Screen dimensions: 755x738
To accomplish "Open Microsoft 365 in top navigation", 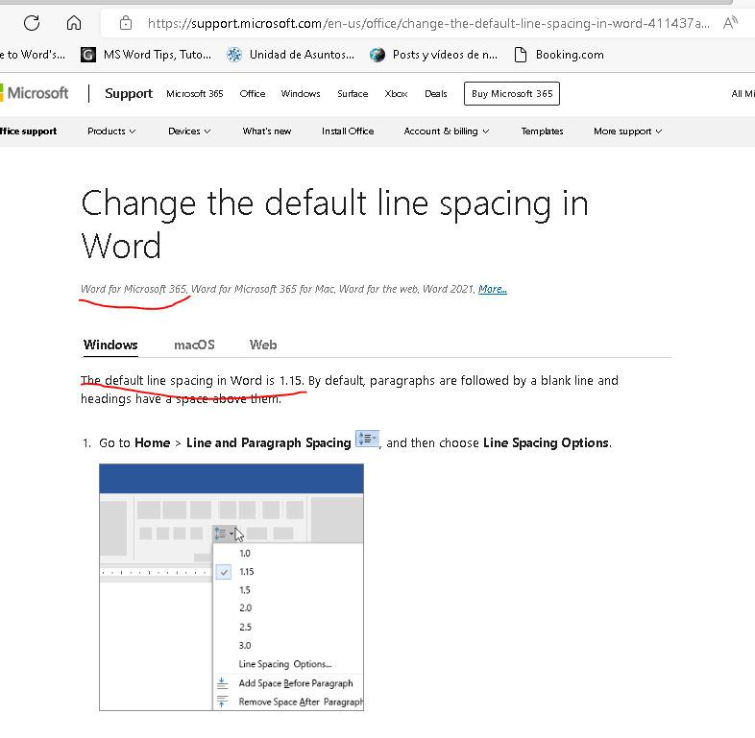I will (x=195, y=94).
